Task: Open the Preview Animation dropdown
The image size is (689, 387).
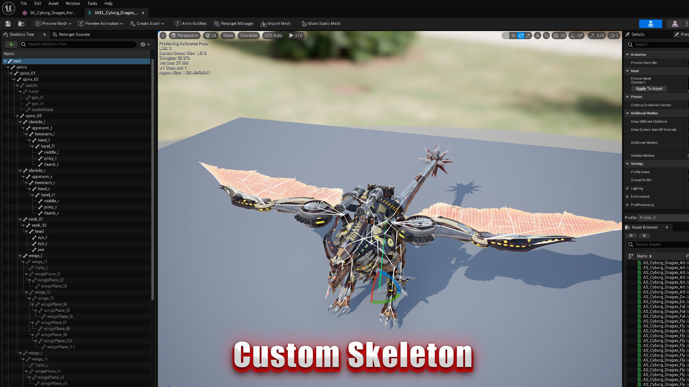Action: pyautogui.click(x=100, y=24)
